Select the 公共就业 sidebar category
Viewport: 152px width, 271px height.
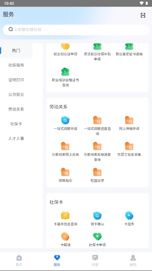click(x=16, y=95)
